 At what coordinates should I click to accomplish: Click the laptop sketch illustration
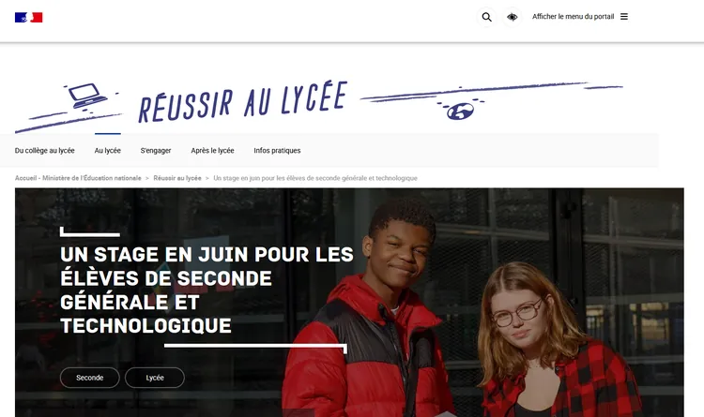click(87, 96)
